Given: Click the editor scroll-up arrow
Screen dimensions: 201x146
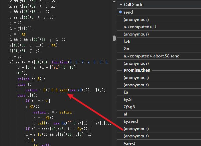Looking at the screenshot, I should 114,2.
